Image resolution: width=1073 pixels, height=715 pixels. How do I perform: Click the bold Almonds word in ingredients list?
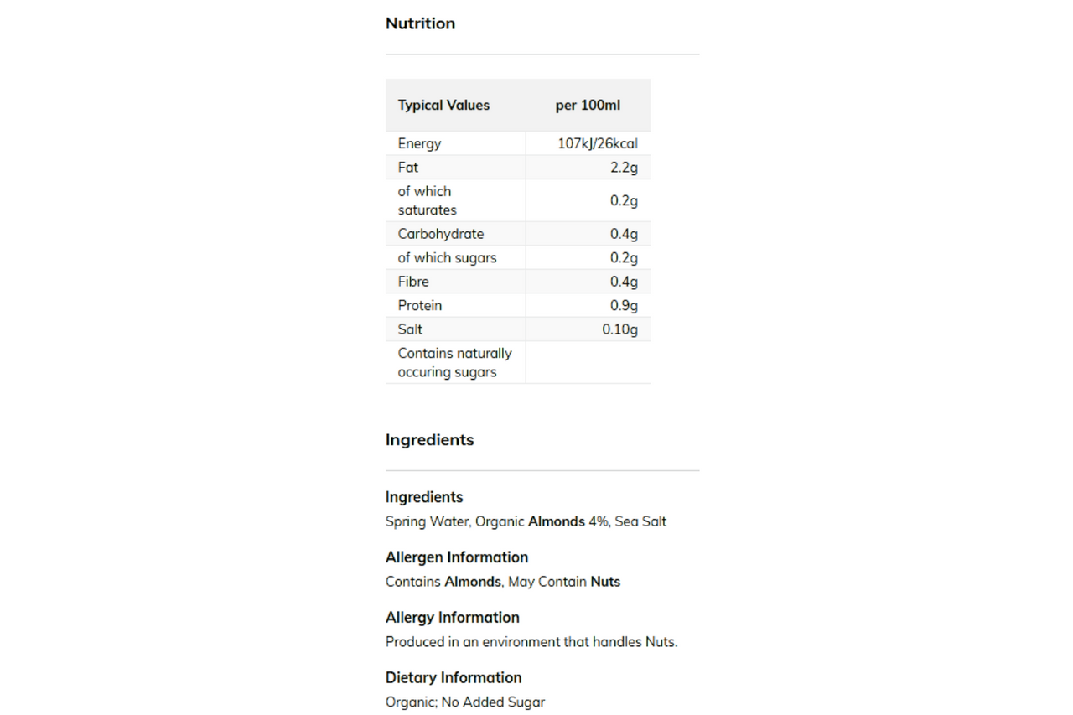557,521
